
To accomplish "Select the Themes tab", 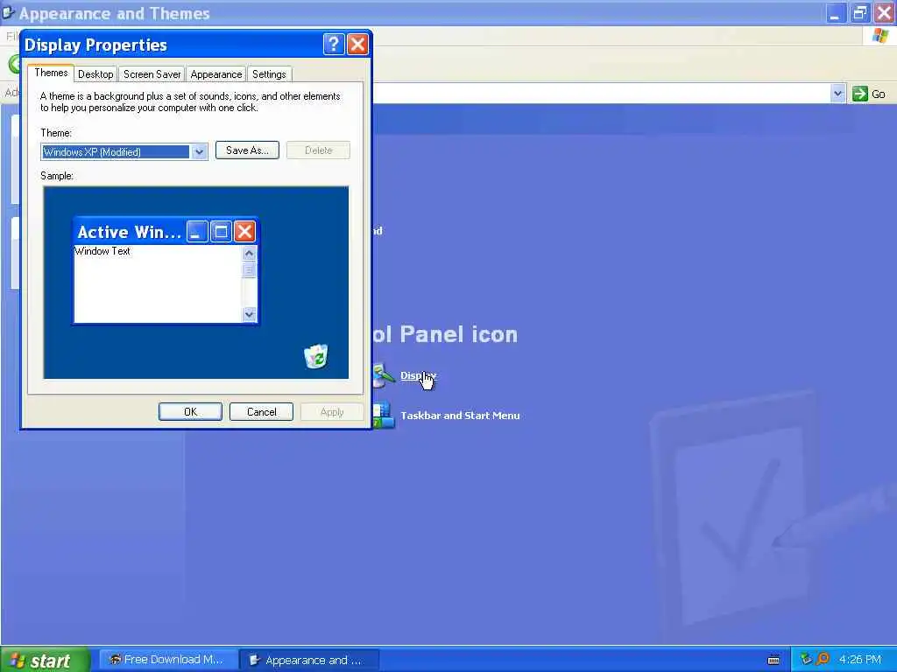I will coord(51,73).
